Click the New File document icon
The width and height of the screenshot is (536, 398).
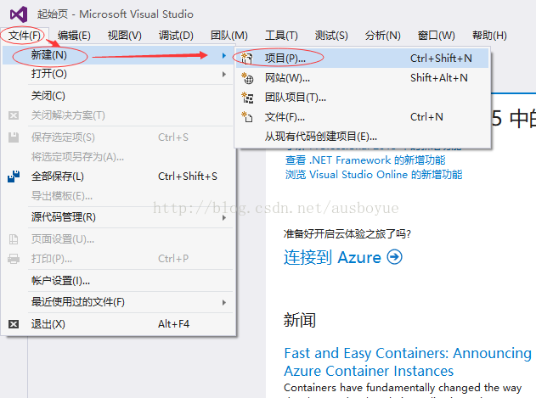(247, 117)
